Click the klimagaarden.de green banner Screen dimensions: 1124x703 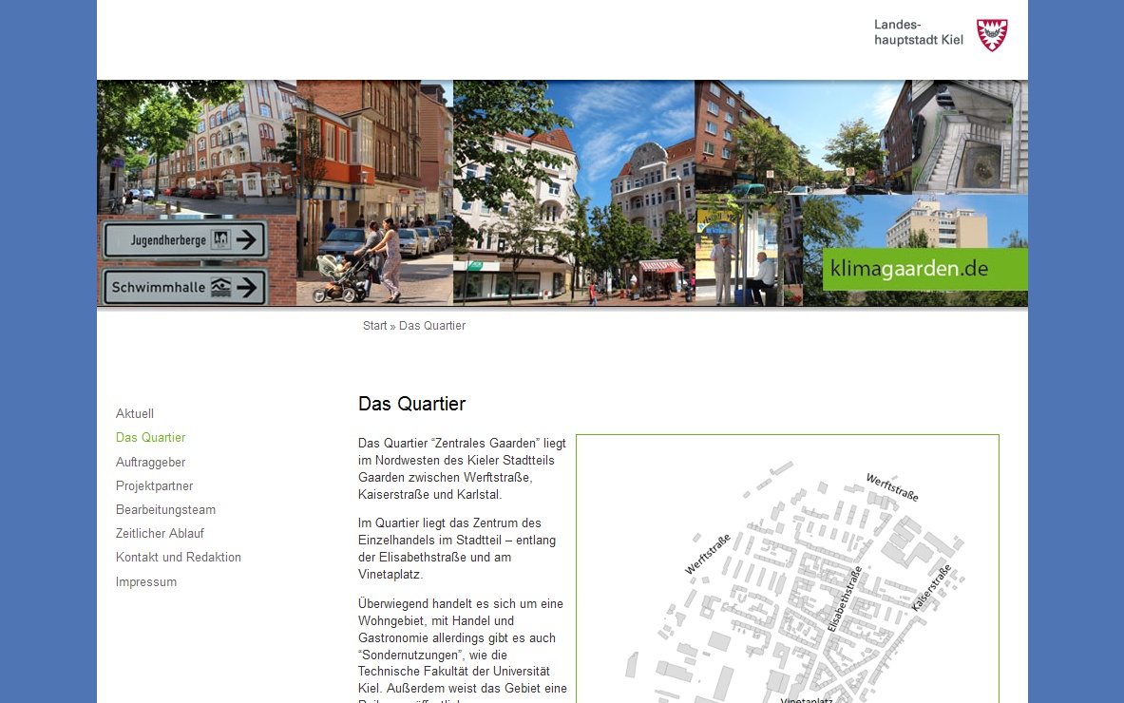pyautogui.click(x=924, y=270)
